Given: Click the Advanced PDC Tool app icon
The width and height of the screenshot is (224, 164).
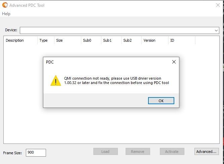Looking at the screenshot, I should pos(5,5).
